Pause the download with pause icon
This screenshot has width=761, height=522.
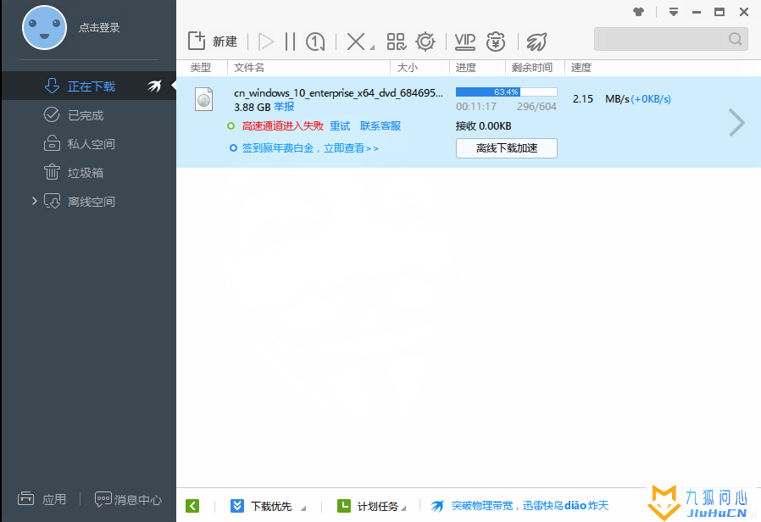point(290,42)
